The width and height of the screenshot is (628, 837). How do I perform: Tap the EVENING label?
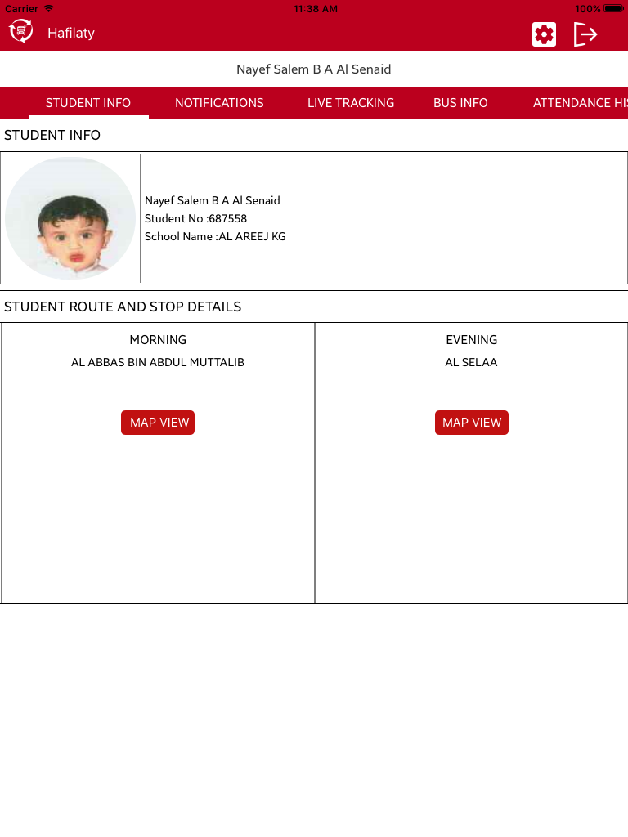point(472,339)
